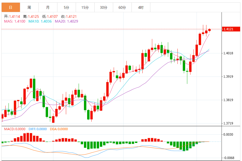The image size is (242, 161).
Task: Switch to the 5分 interval tab
Action: [66, 7]
